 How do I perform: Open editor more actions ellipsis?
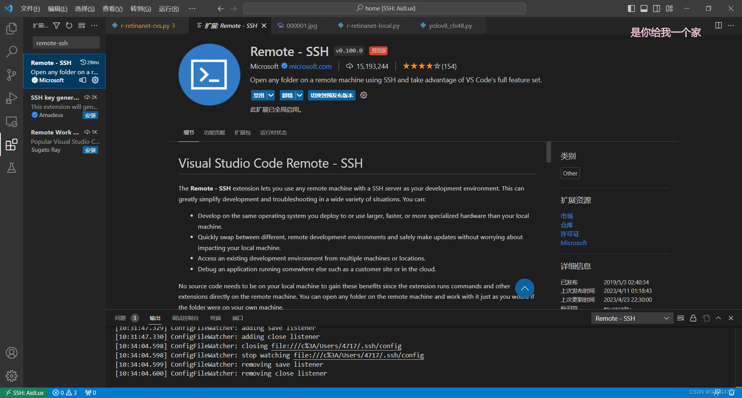coord(731,26)
